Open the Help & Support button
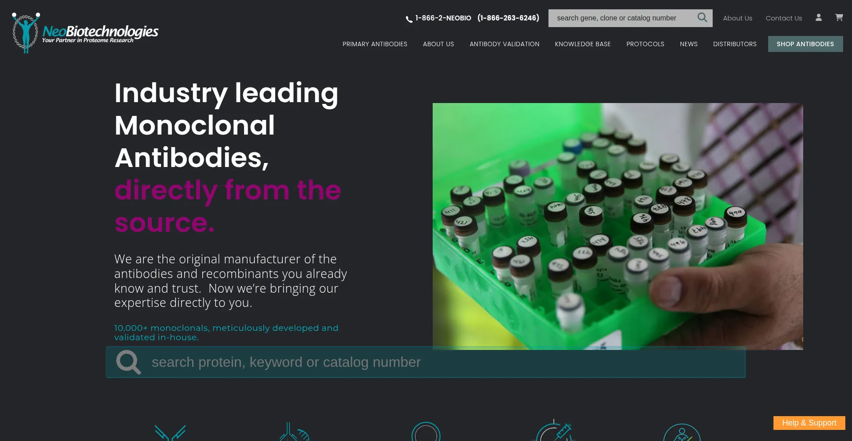This screenshot has width=852, height=441. pos(809,423)
